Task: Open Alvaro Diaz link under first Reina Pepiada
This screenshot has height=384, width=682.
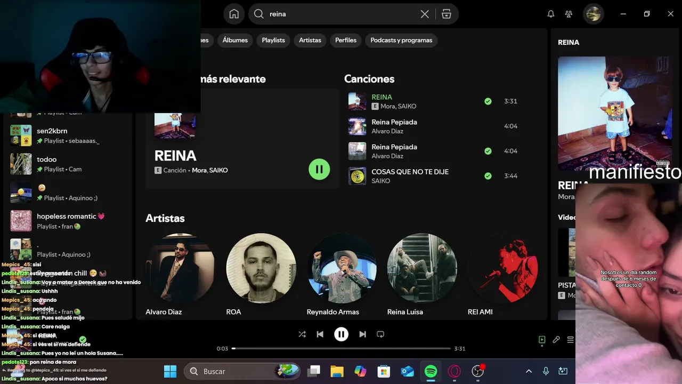Action: (x=387, y=131)
